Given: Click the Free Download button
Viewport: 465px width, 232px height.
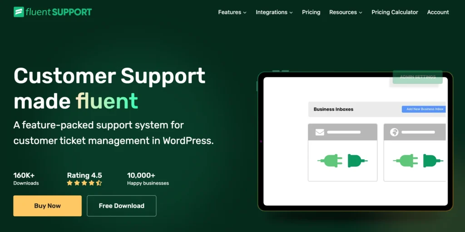Looking at the screenshot, I should pyautogui.click(x=122, y=206).
